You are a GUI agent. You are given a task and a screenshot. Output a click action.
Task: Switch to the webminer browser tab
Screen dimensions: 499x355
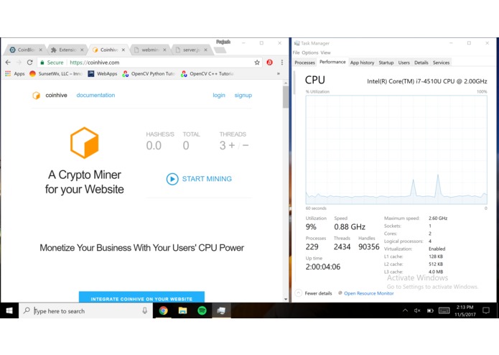pyautogui.click(x=148, y=50)
